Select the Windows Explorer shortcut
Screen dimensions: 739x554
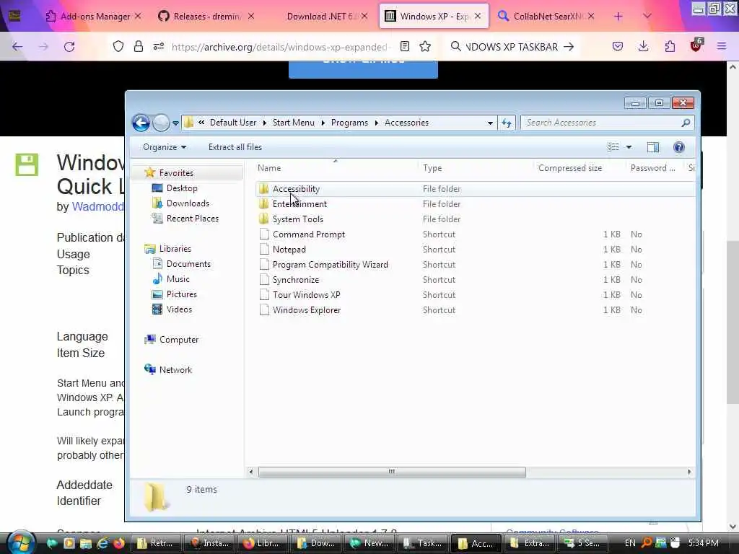[x=306, y=310]
